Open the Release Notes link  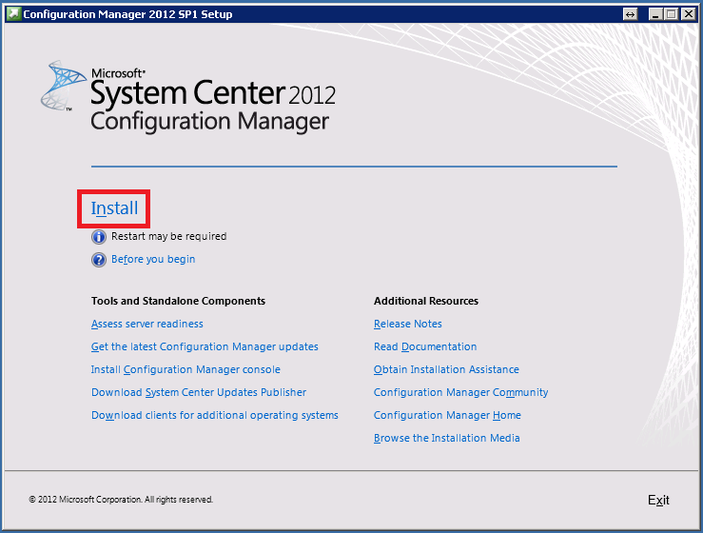408,324
